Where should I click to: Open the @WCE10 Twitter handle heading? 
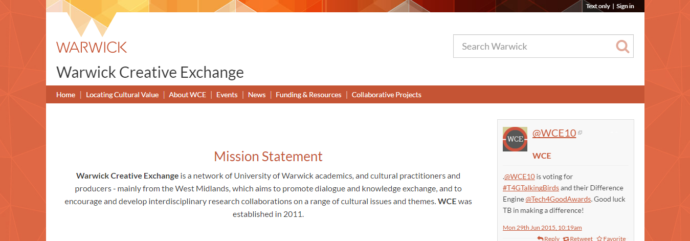tap(554, 133)
